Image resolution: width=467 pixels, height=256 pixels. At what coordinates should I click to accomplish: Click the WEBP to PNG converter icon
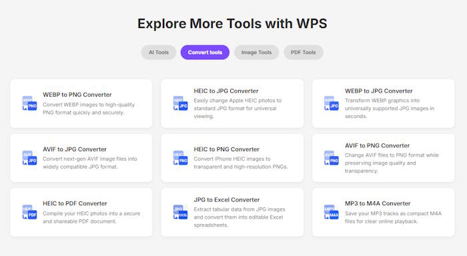click(x=30, y=103)
